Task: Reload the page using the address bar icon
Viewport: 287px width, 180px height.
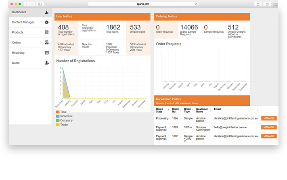Action: [x=196, y=4]
